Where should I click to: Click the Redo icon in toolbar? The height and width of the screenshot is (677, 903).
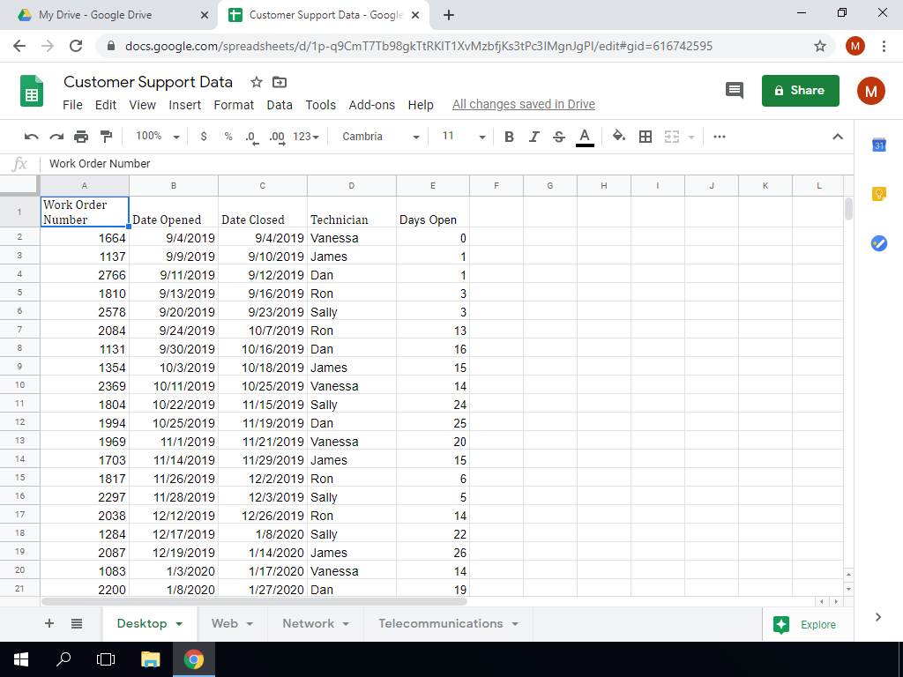tap(56, 137)
